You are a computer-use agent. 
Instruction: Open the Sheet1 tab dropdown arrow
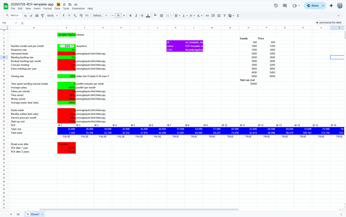click(x=42, y=214)
